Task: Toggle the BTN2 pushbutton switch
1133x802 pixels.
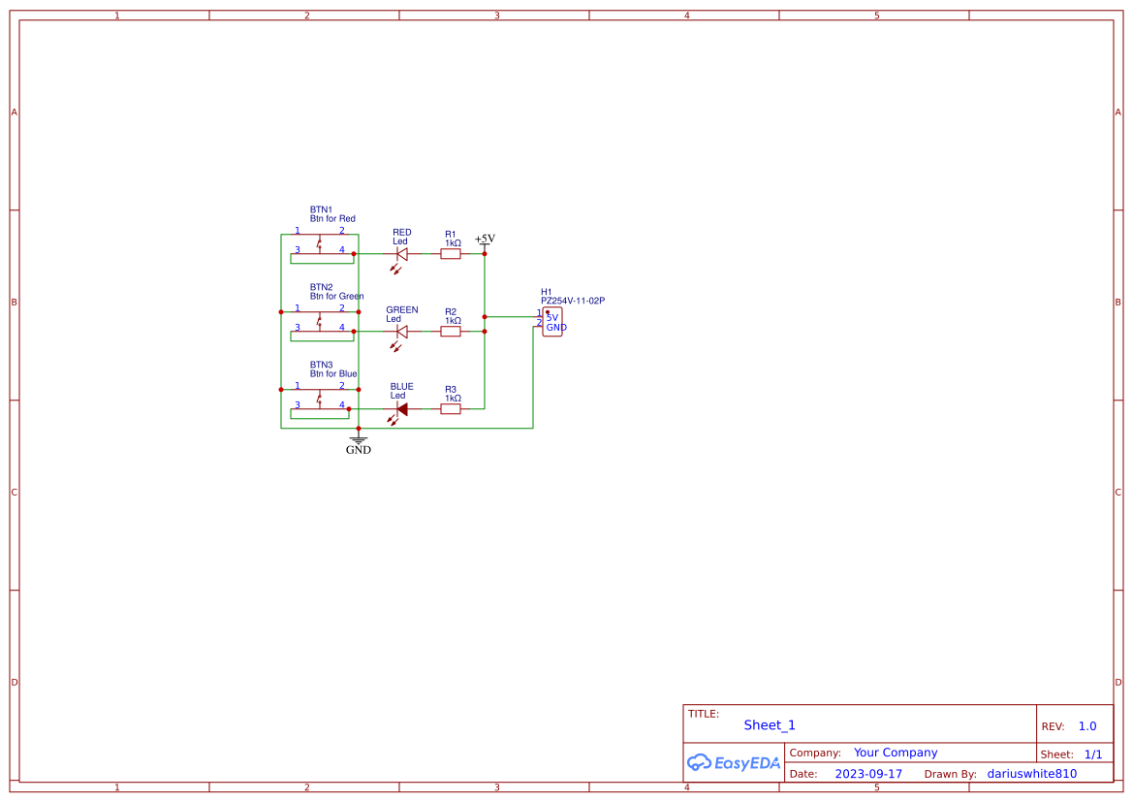Action: pyautogui.click(x=320, y=323)
